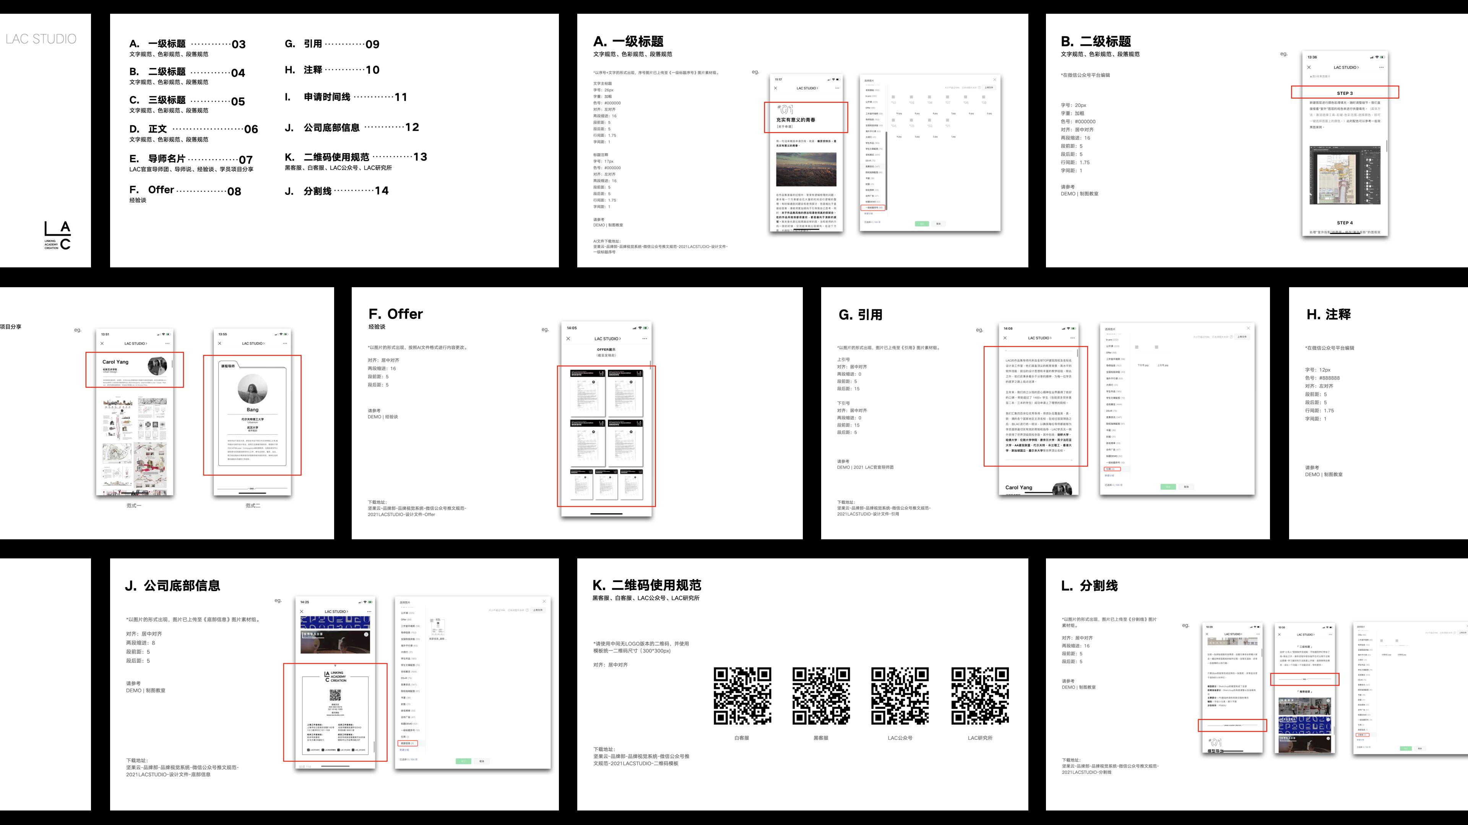Click the three-dots menu in the 14:05 Offer phone
1468x825 pixels.
(645, 339)
